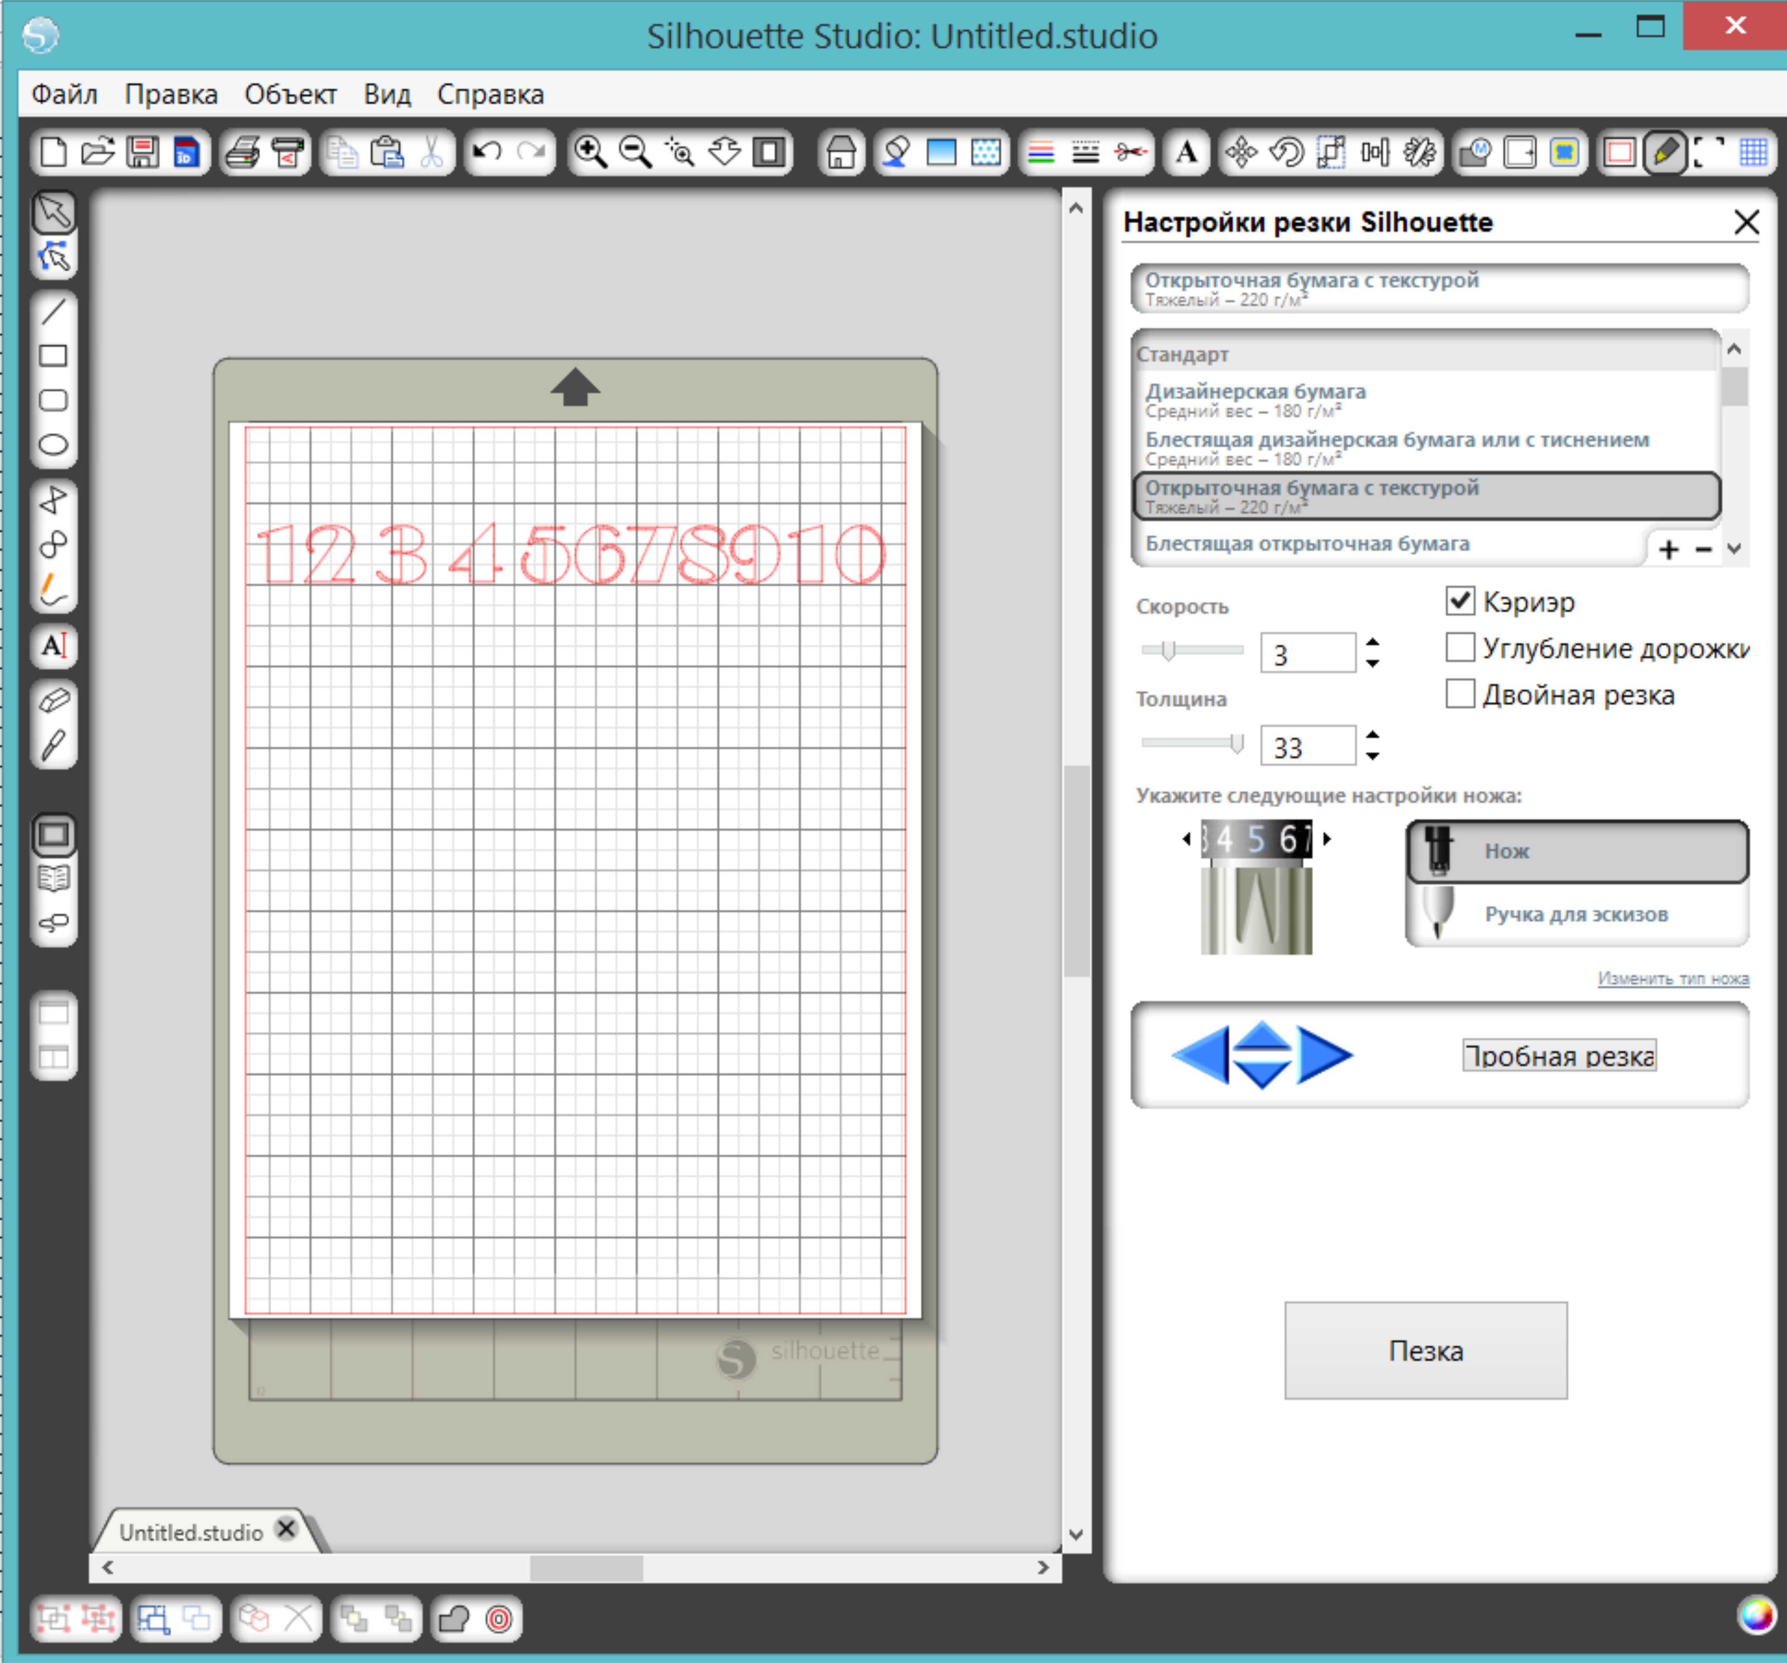The width and height of the screenshot is (1787, 1663).
Task: Open grid settings icon
Action: 1754,152
